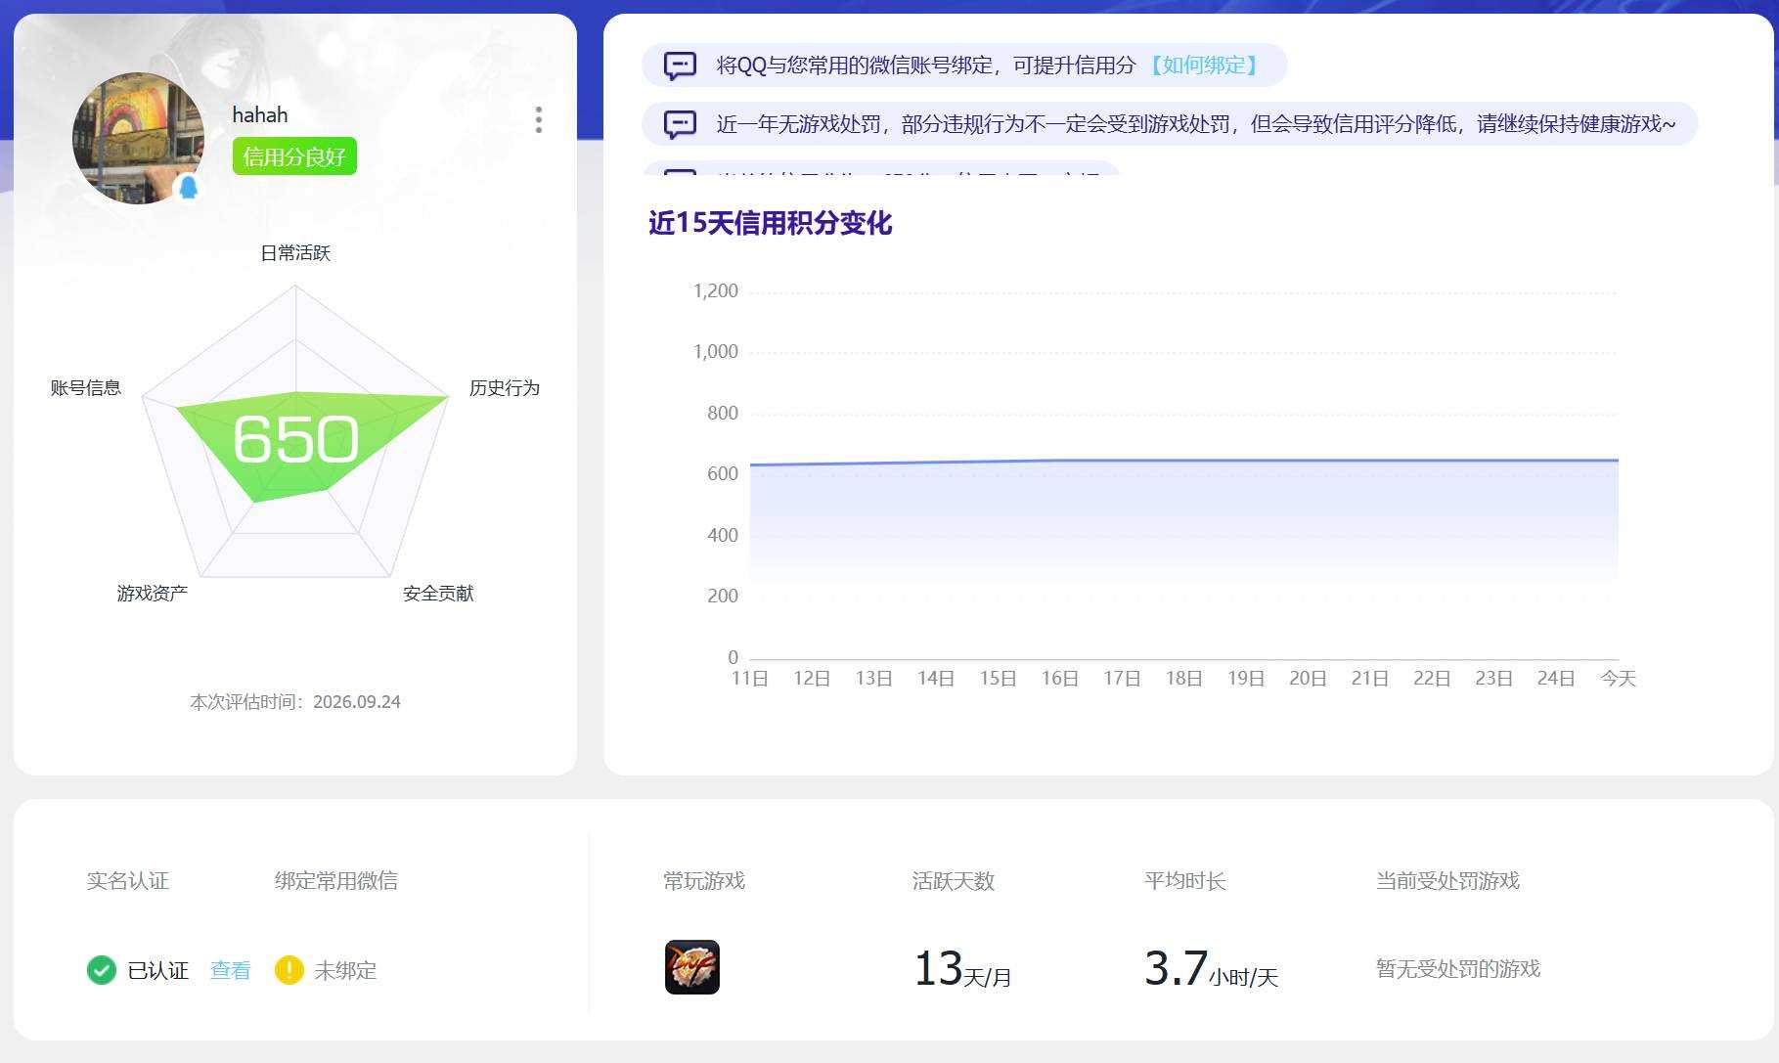Image resolution: width=1779 pixels, height=1063 pixels.
Task: Click the hahah profile avatar picture
Action: pyautogui.click(x=138, y=138)
